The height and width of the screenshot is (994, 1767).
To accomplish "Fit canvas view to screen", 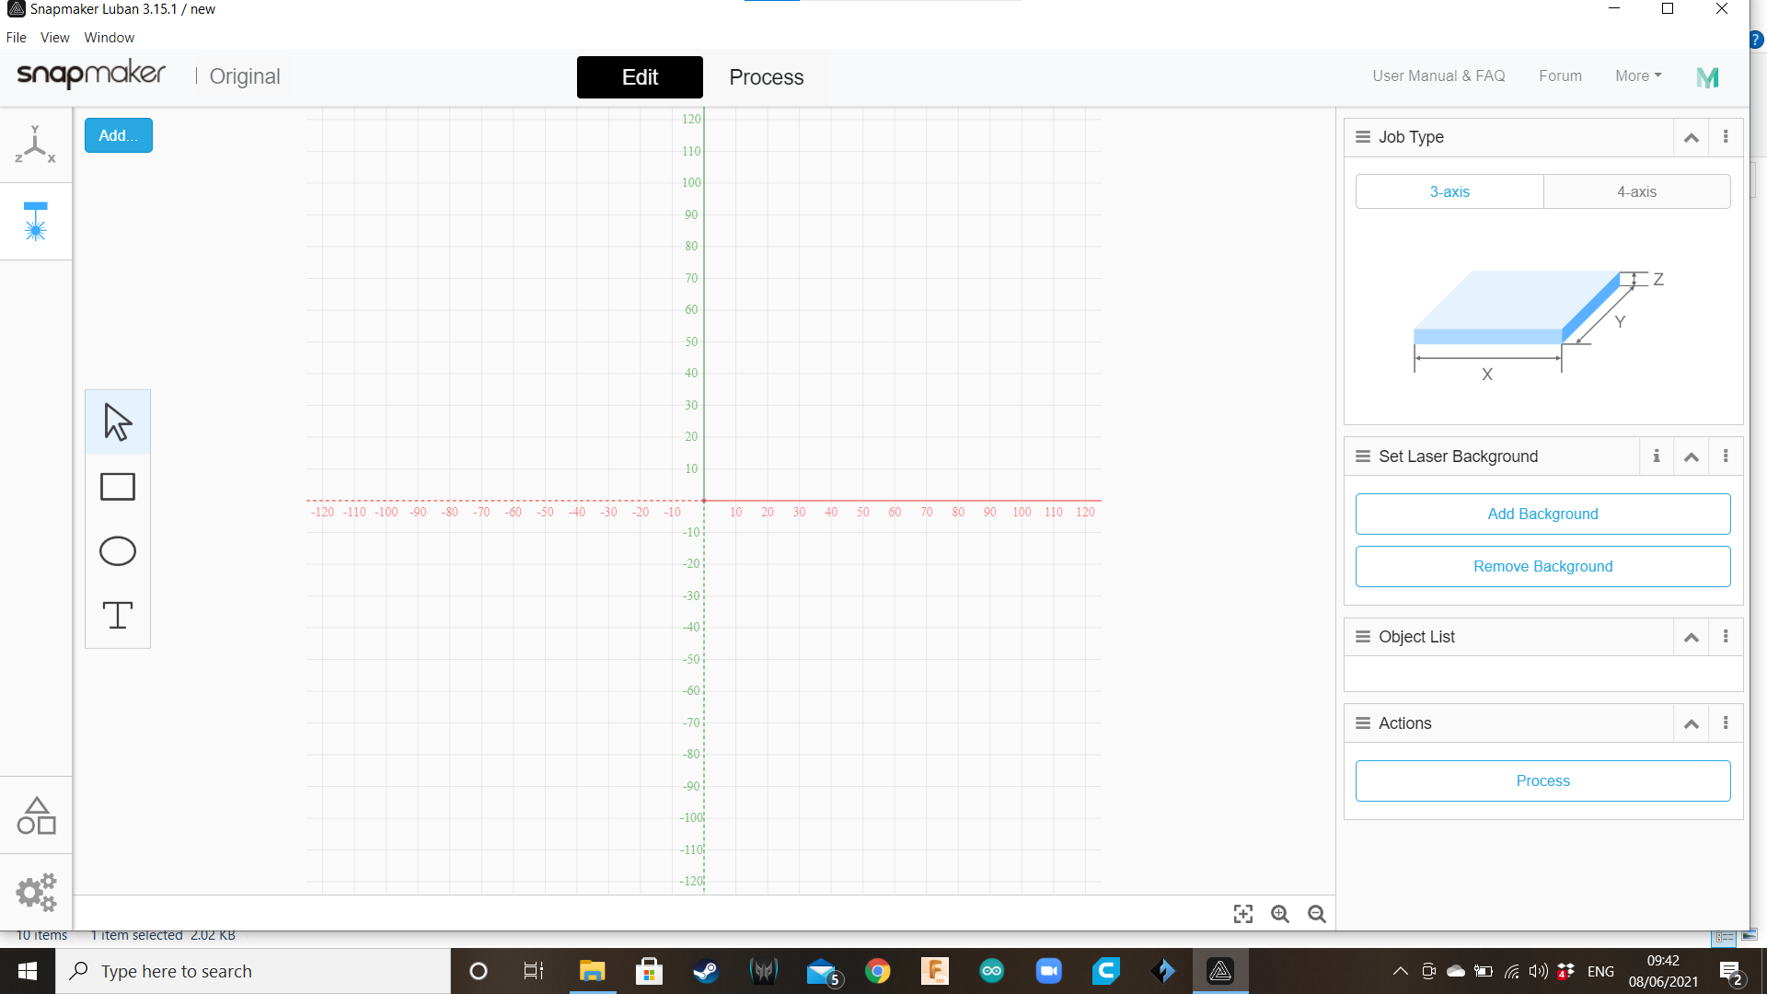I will [x=1243, y=914].
